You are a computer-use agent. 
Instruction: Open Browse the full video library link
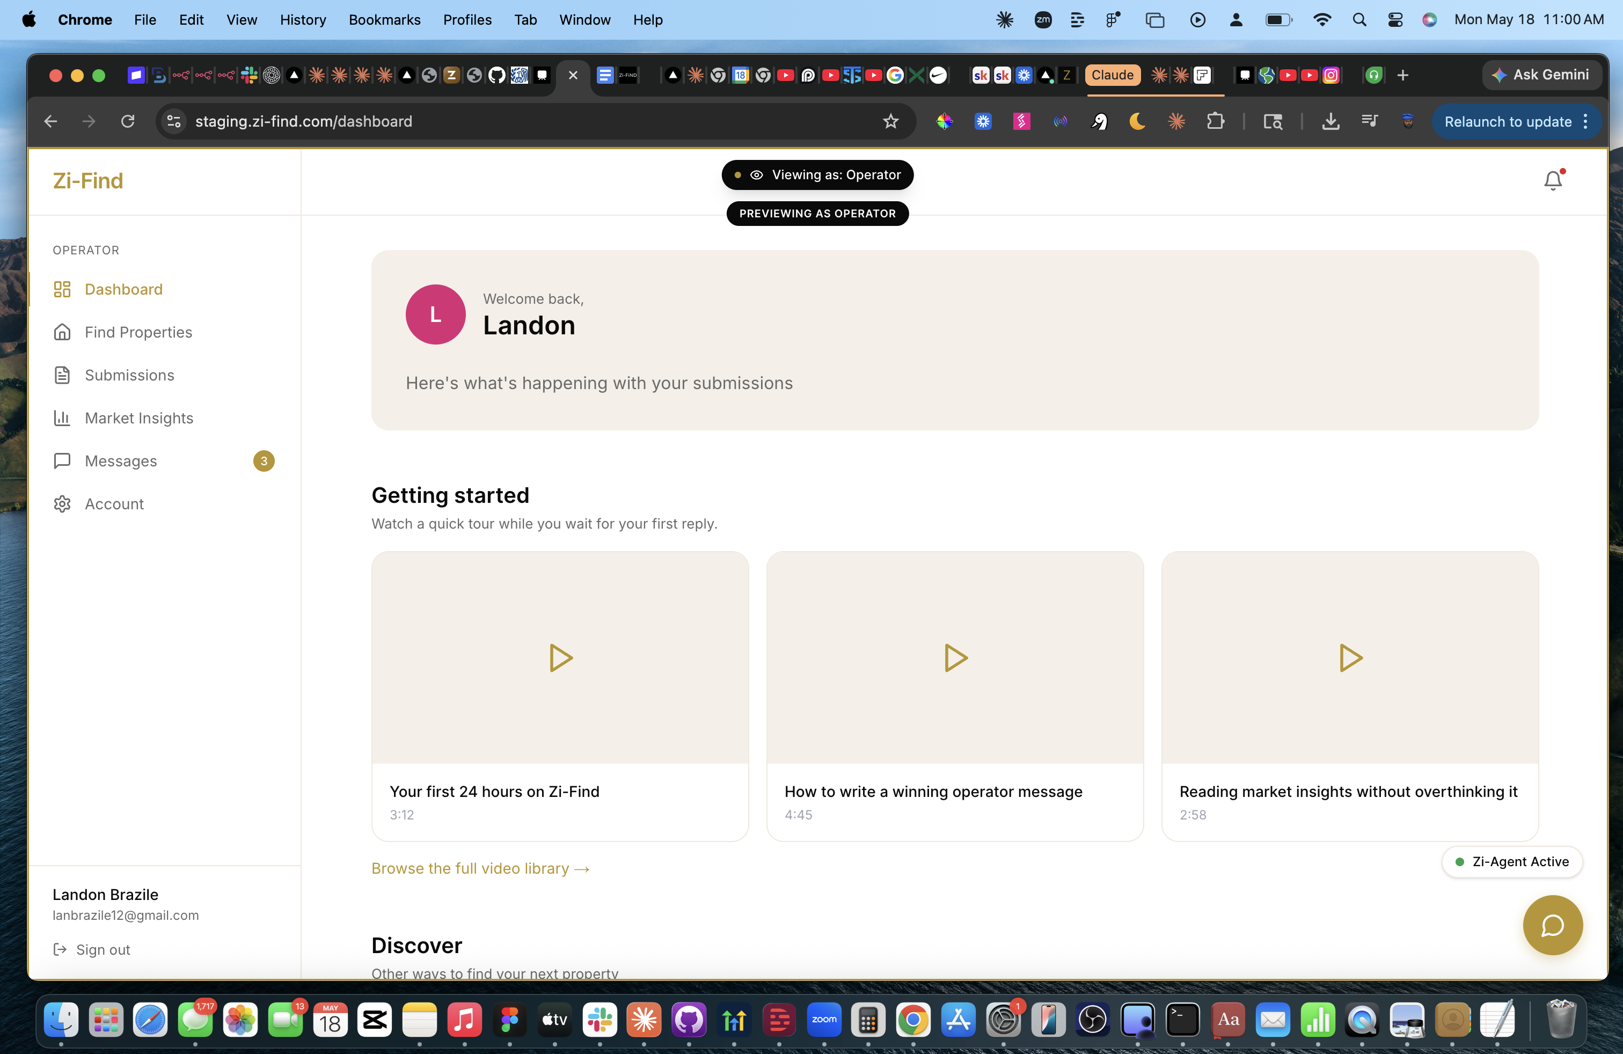click(481, 868)
